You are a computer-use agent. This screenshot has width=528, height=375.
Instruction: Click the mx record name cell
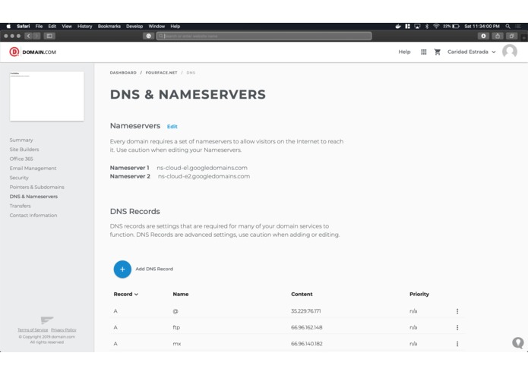coord(177,344)
